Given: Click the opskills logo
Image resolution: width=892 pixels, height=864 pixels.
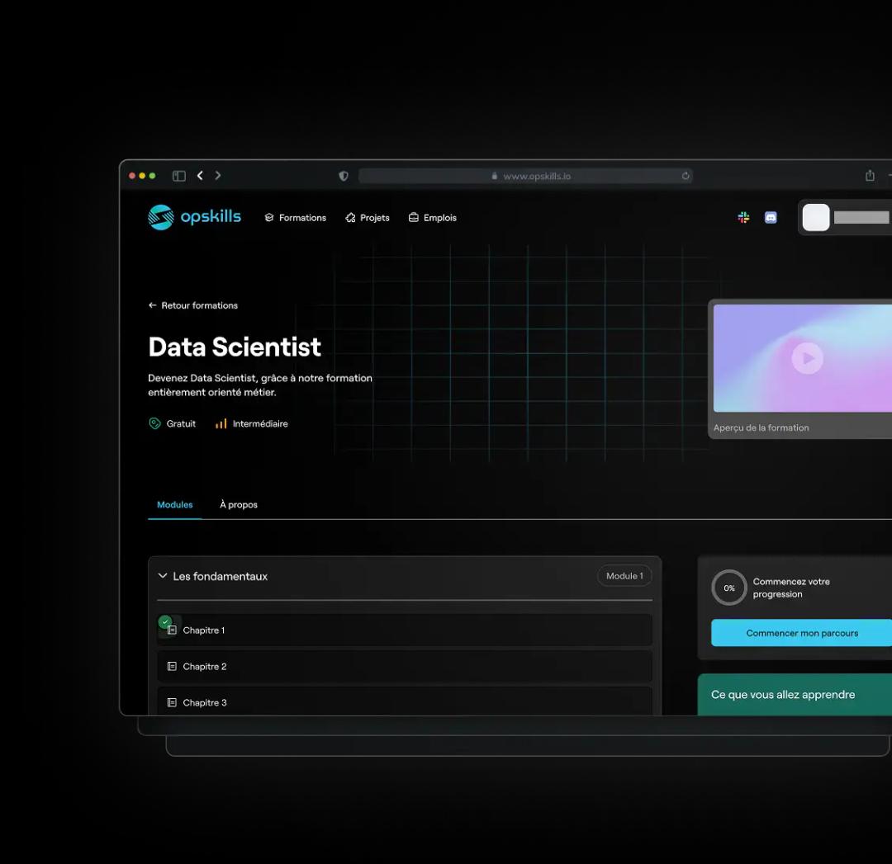Looking at the screenshot, I should 194,217.
